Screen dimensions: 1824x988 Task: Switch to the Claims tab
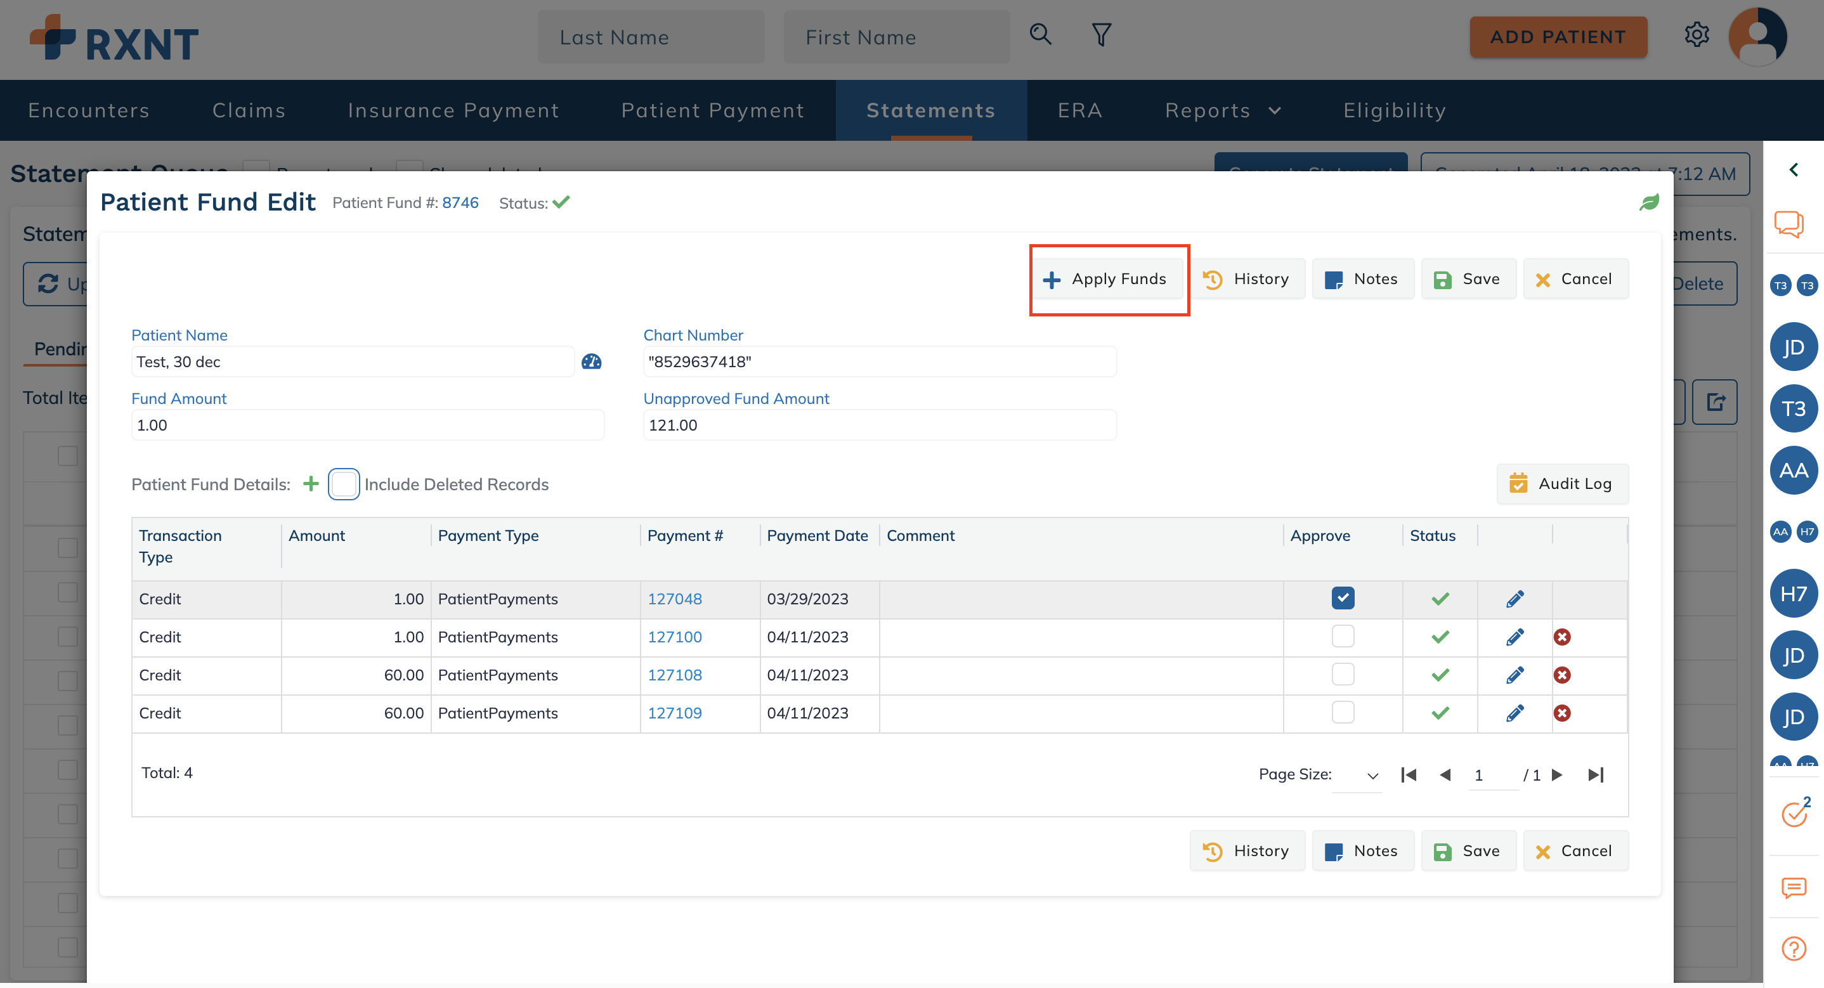click(249, 110)
